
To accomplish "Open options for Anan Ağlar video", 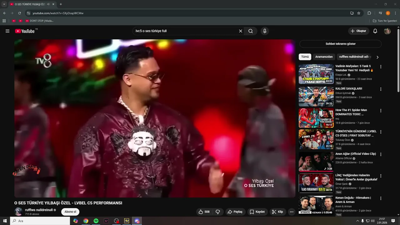I will (381, 154).
